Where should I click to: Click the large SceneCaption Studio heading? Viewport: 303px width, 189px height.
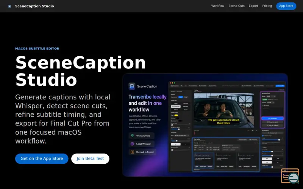[x=80, y=71]
